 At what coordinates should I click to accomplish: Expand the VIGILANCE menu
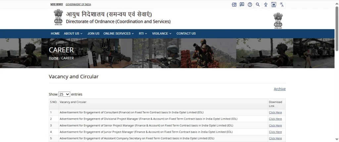click(x=162, y=34)
